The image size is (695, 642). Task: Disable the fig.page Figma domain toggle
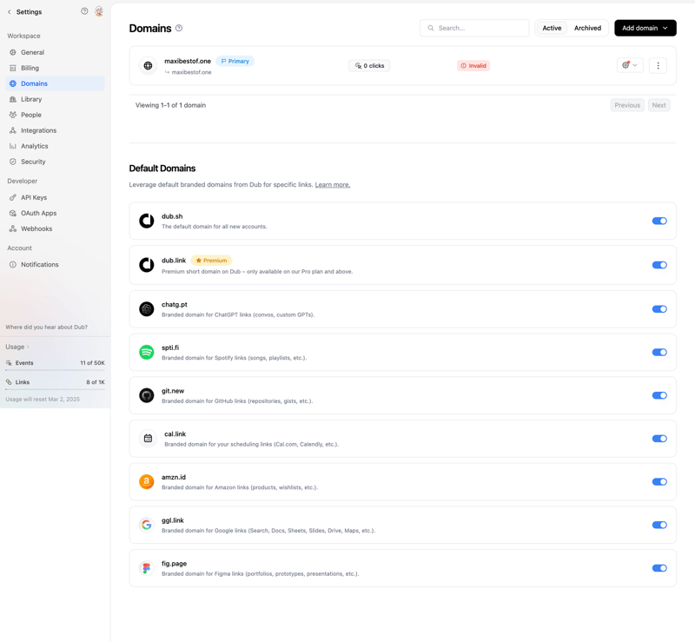pos(659,567)
